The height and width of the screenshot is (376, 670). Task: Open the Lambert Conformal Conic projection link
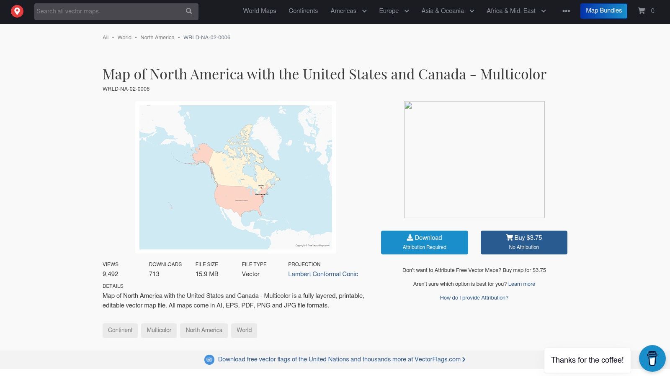pos(323,274)
